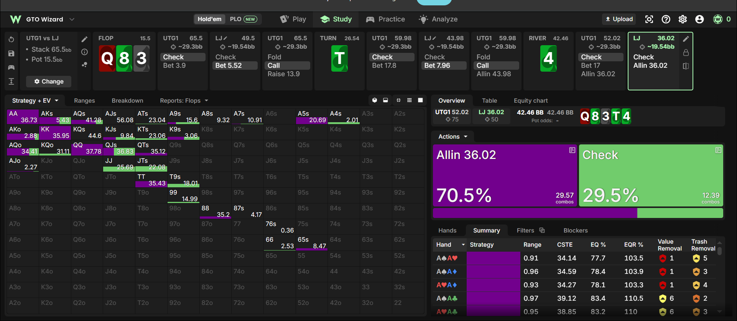Screen dimensions: 737x321
Task: Click the Change button
Action: tap(49, 81)
